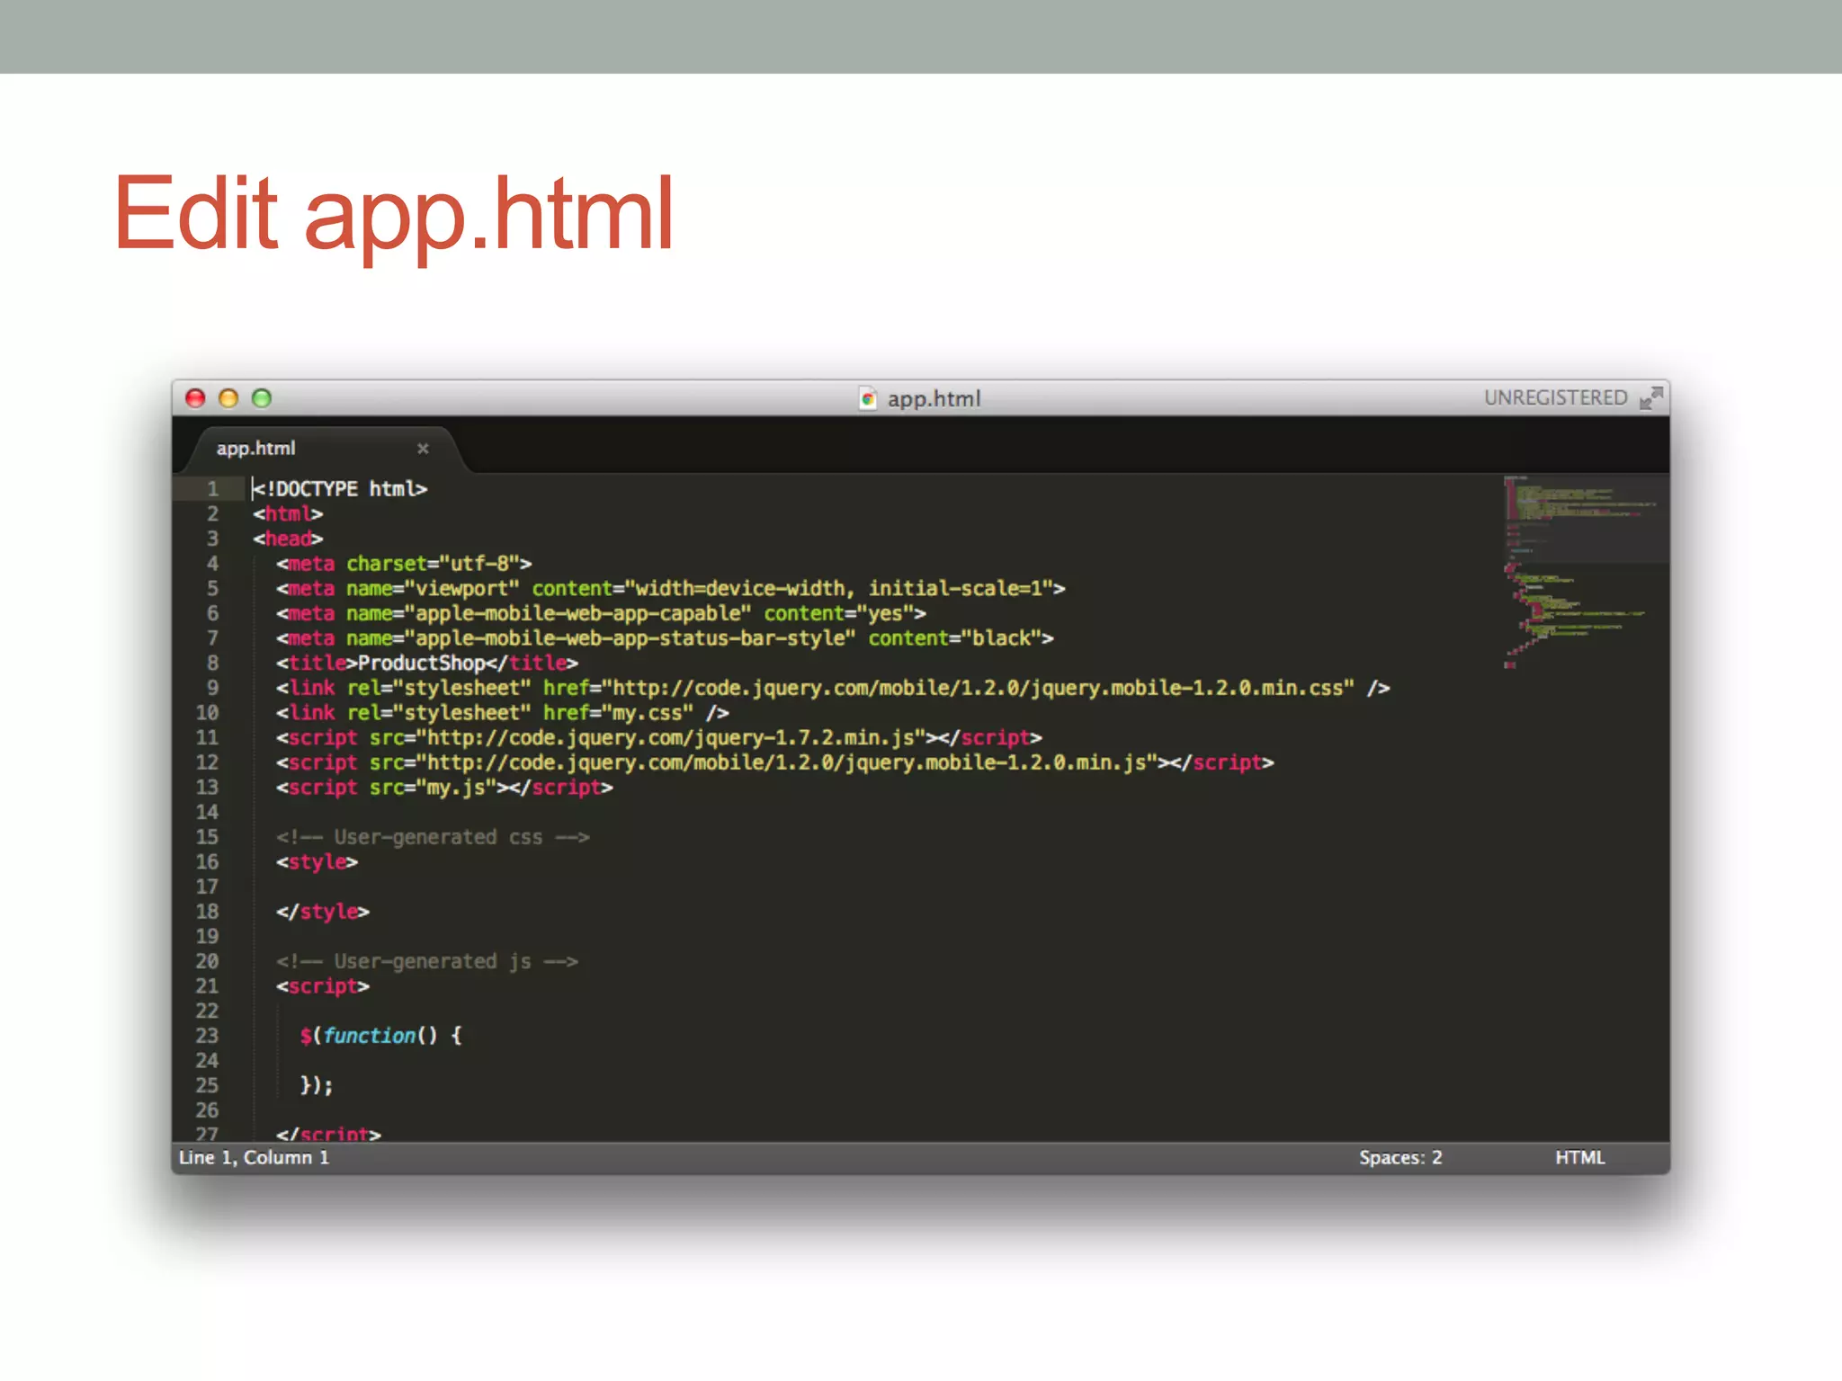Click the yellow minimize window button

[228, 398]
